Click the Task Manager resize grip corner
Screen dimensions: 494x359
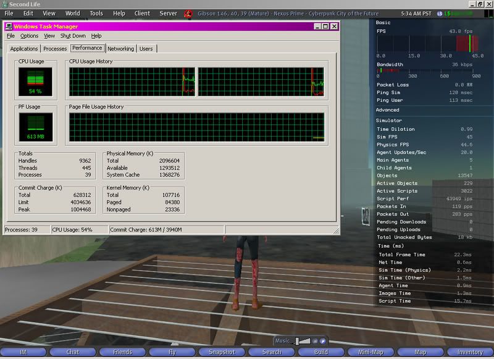pos(336,230)
